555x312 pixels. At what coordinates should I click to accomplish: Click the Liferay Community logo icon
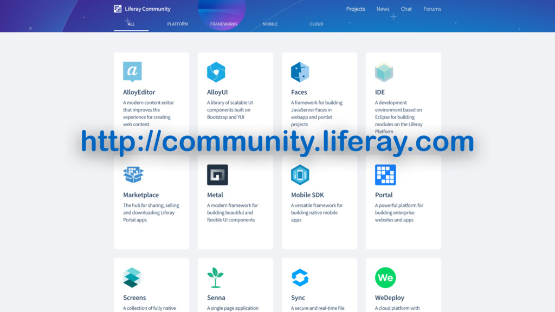tap(118, 9)
